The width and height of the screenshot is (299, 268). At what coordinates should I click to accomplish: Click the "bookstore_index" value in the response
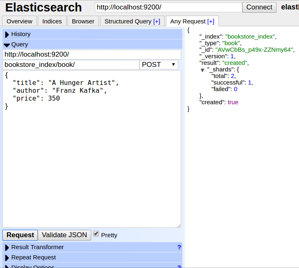click(x=250, y=37)
